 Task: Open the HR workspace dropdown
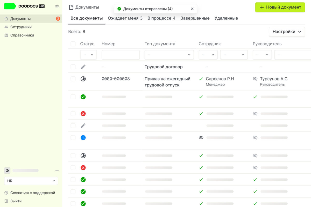point(31,181)
